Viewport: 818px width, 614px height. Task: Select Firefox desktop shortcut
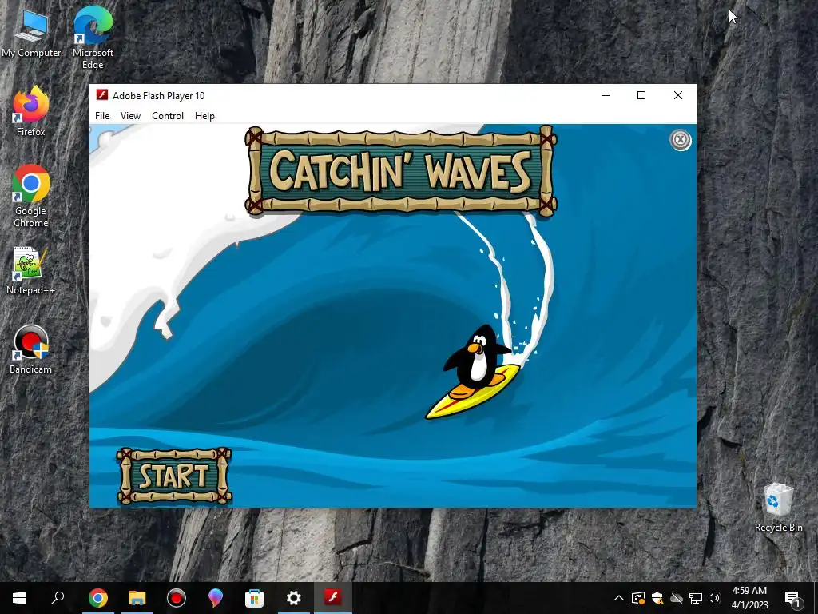point(31,112)
